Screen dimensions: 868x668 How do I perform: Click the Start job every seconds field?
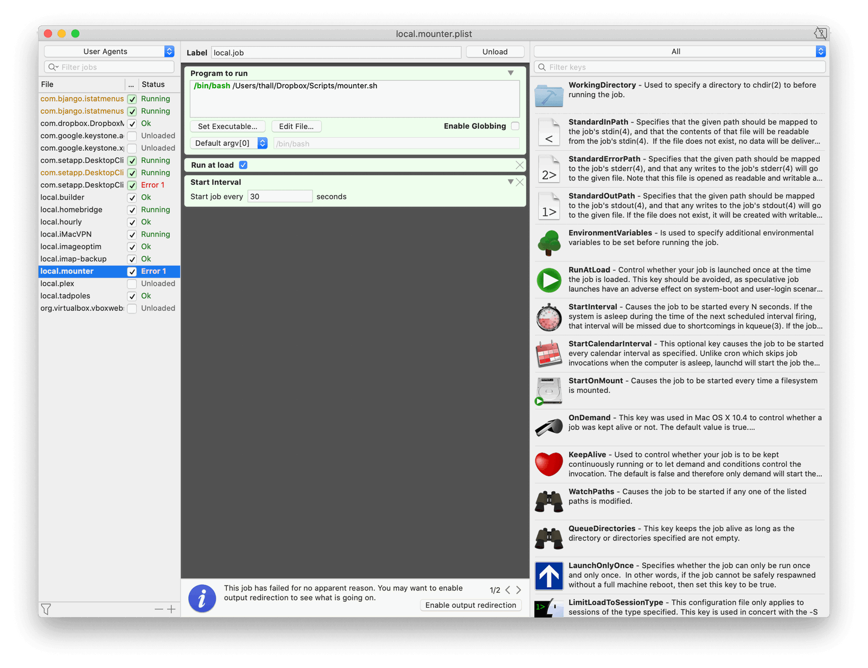279,197
